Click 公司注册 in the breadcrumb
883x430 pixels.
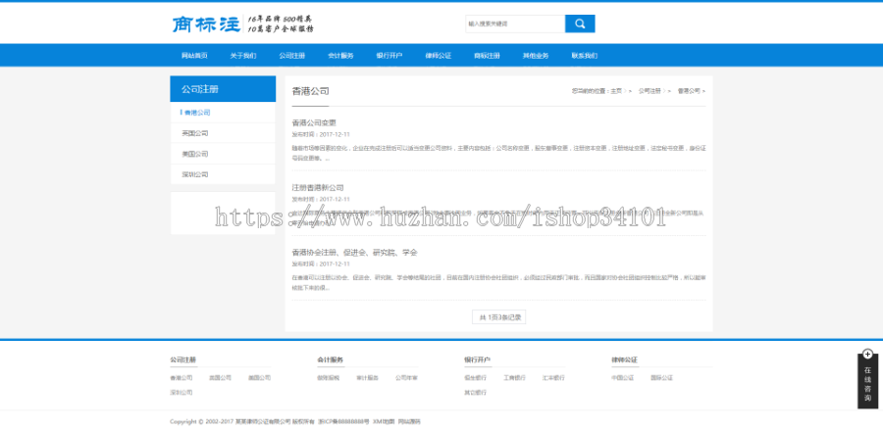coord(649,90)
